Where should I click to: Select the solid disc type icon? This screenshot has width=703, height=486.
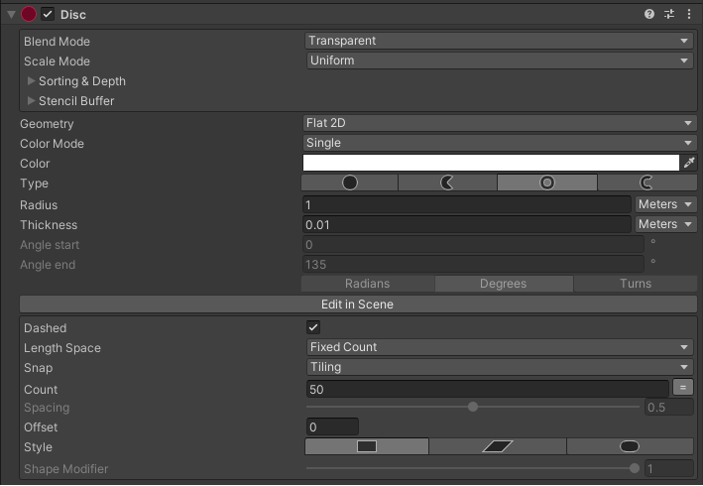349,182
